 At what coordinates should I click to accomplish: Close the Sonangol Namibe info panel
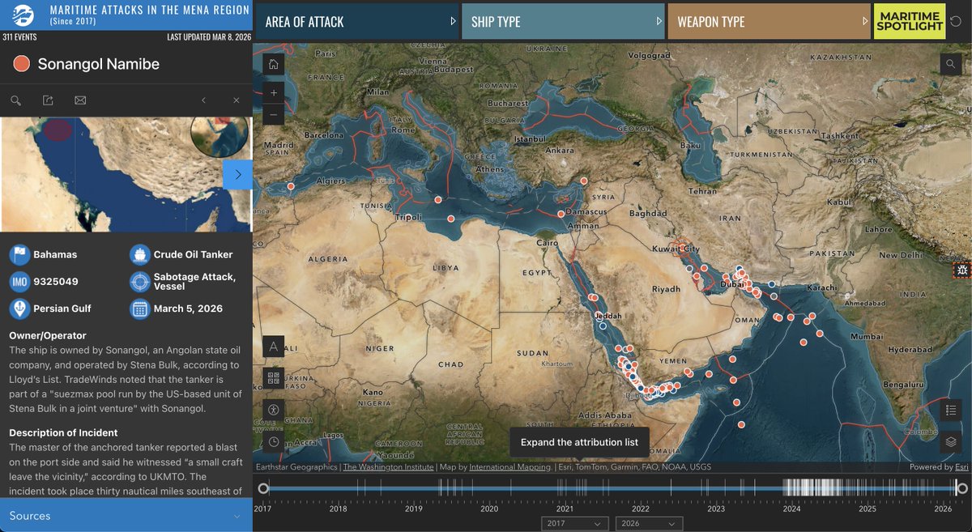click(x=236, y=100)
